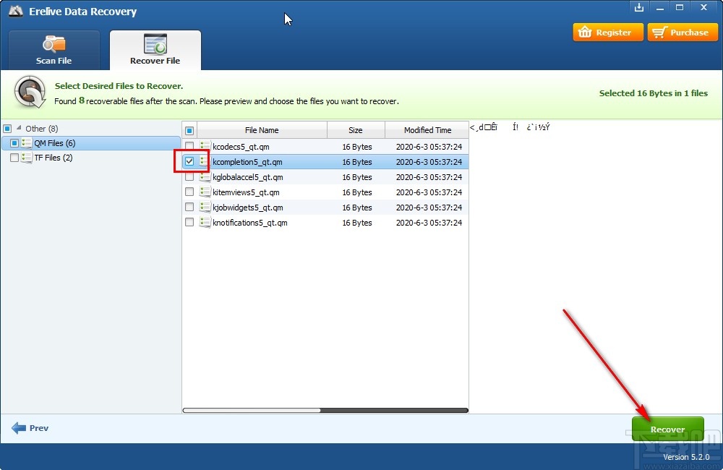Check the kjobwidgets5_qt.qm checkbox
The height and width of the screenshot is (470, 723).
tap(189, 207)
